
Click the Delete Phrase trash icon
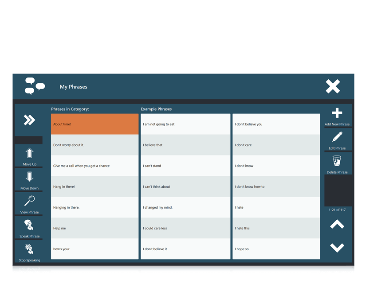tap(337, 161)
